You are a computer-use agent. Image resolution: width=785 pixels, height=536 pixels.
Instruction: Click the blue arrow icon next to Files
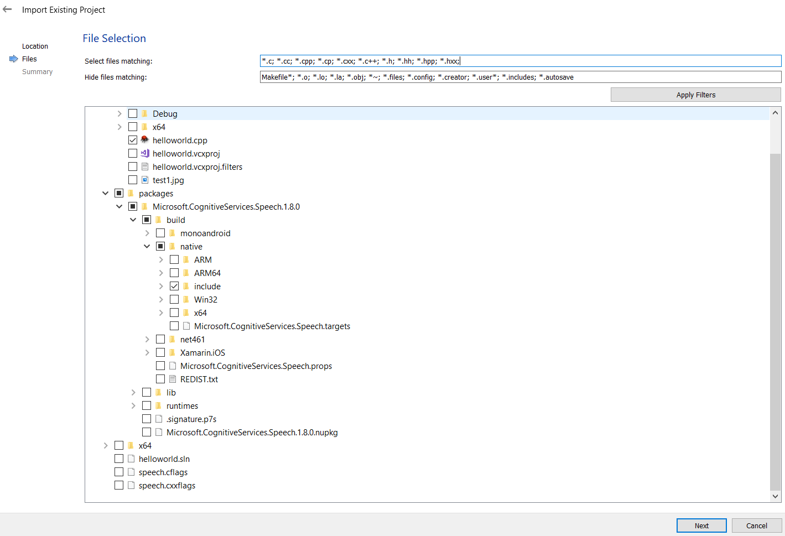tap(13, 59)
